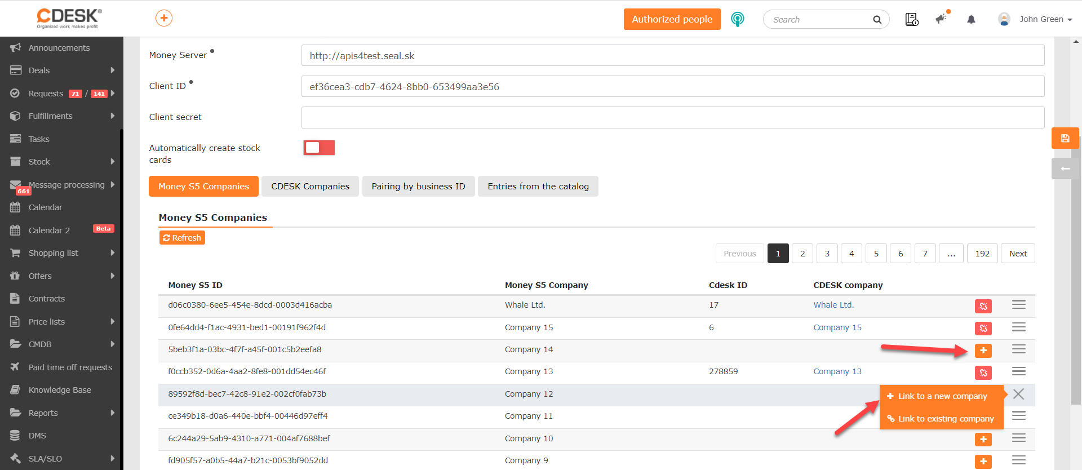Unlink Whale Ltd. pairing icon
Viewport: 1082px width, 470px height.
pos(983,306)
